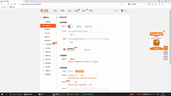This screenshot has height=96, width=171.
Task: Copy the stream key with its copy button
Action: click(x=72, y=42)
